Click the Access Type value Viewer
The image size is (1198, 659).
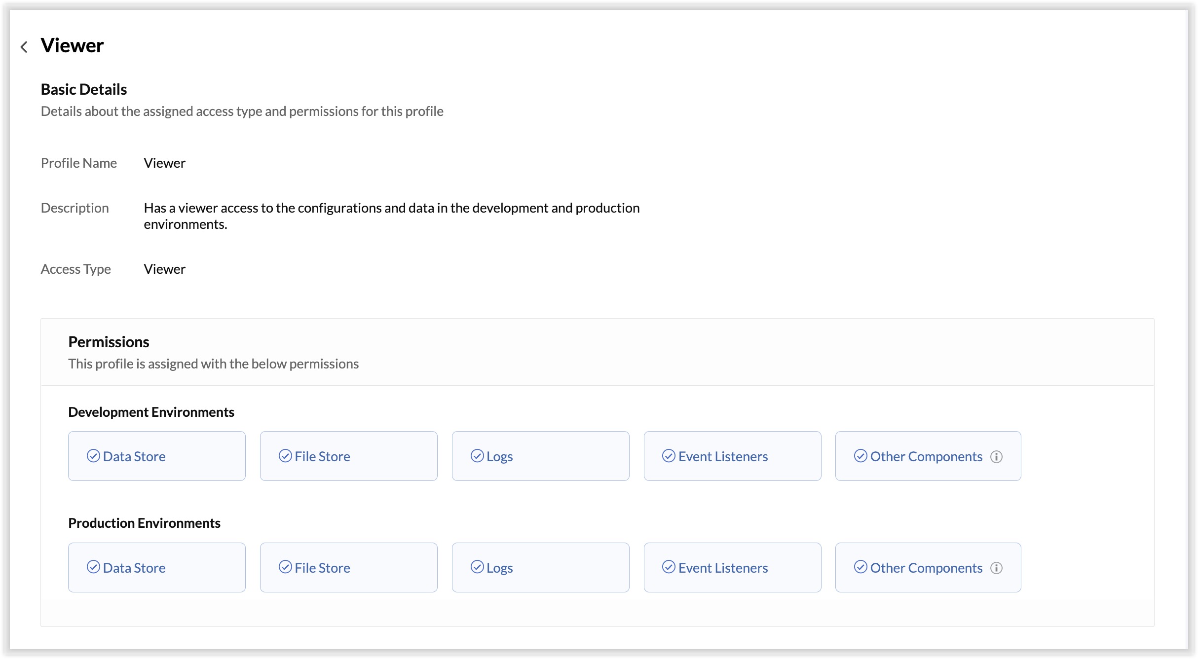[x=164, y=269]
